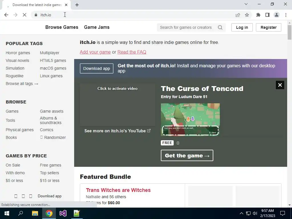Click the page vertical scrollbar thumb
This screenshot has width=292, height=219.
(x=289, y=32)
